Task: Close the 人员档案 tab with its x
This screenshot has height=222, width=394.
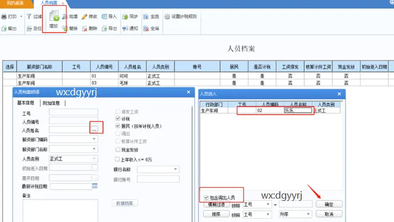Action: coord(63,3)
